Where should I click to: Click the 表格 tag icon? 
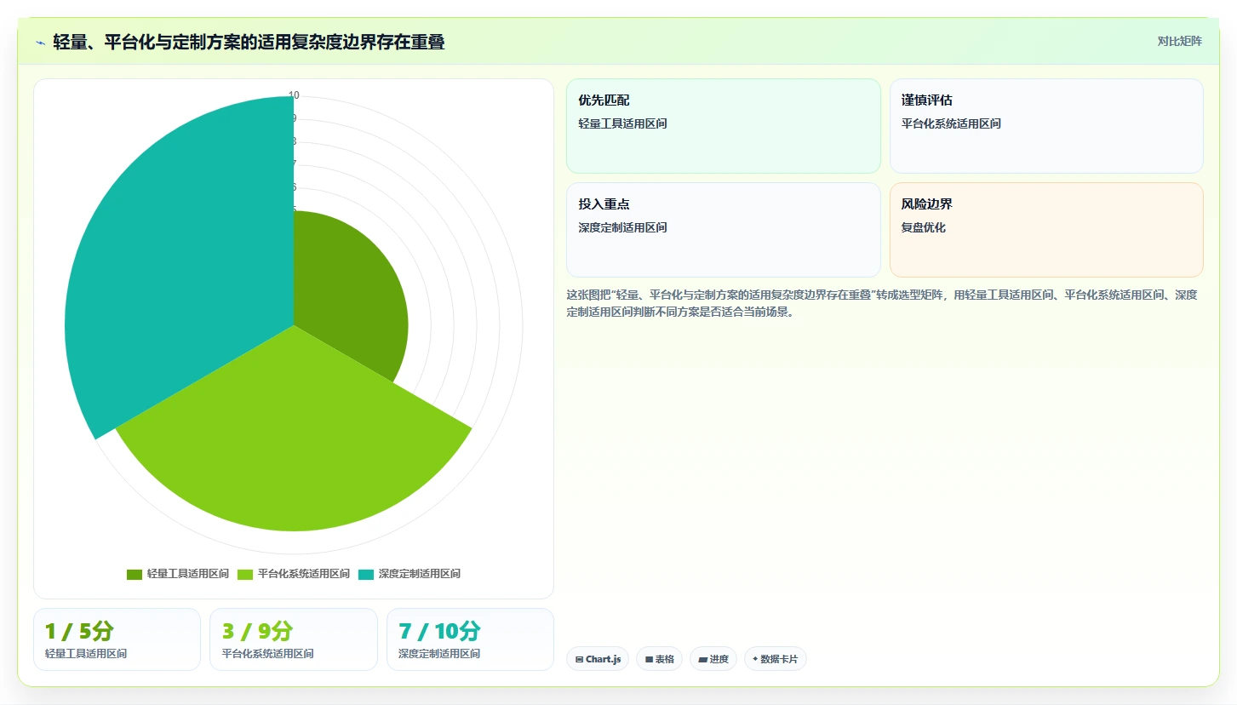[649, 659]
